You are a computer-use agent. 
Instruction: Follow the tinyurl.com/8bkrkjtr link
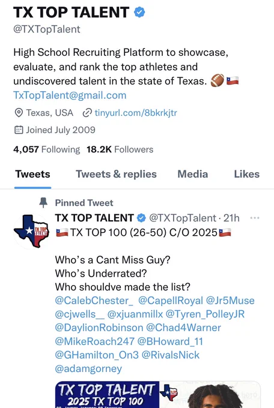[136, 113]
